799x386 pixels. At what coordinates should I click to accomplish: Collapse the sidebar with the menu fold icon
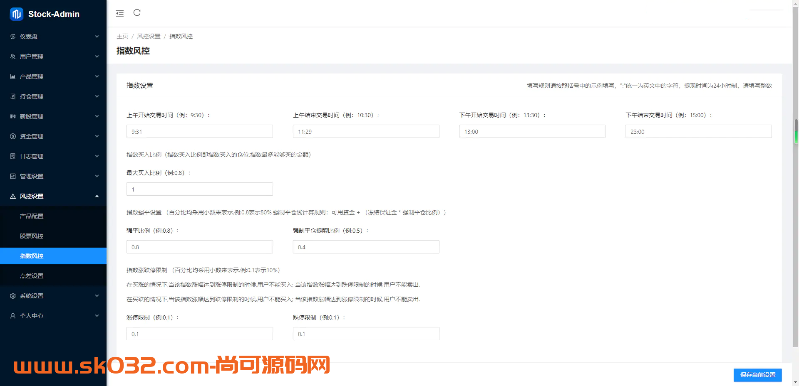[x=120, y=13]
